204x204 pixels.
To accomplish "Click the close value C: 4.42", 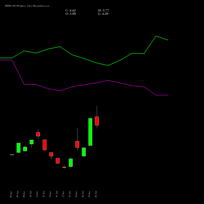I will (x=71, y=11).
